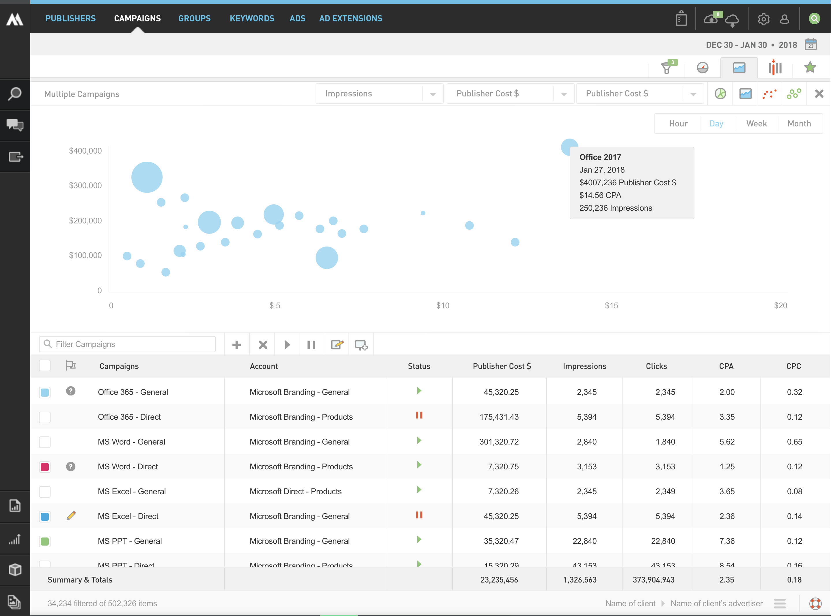Open the calendar date picker icon
Viewport: 831px width, 616px height.
tap(810, 44)
